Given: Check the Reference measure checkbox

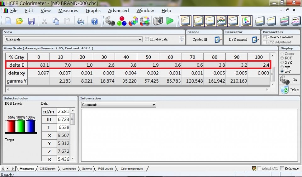Looking at the screenshot, I should [x=265, y=37].
